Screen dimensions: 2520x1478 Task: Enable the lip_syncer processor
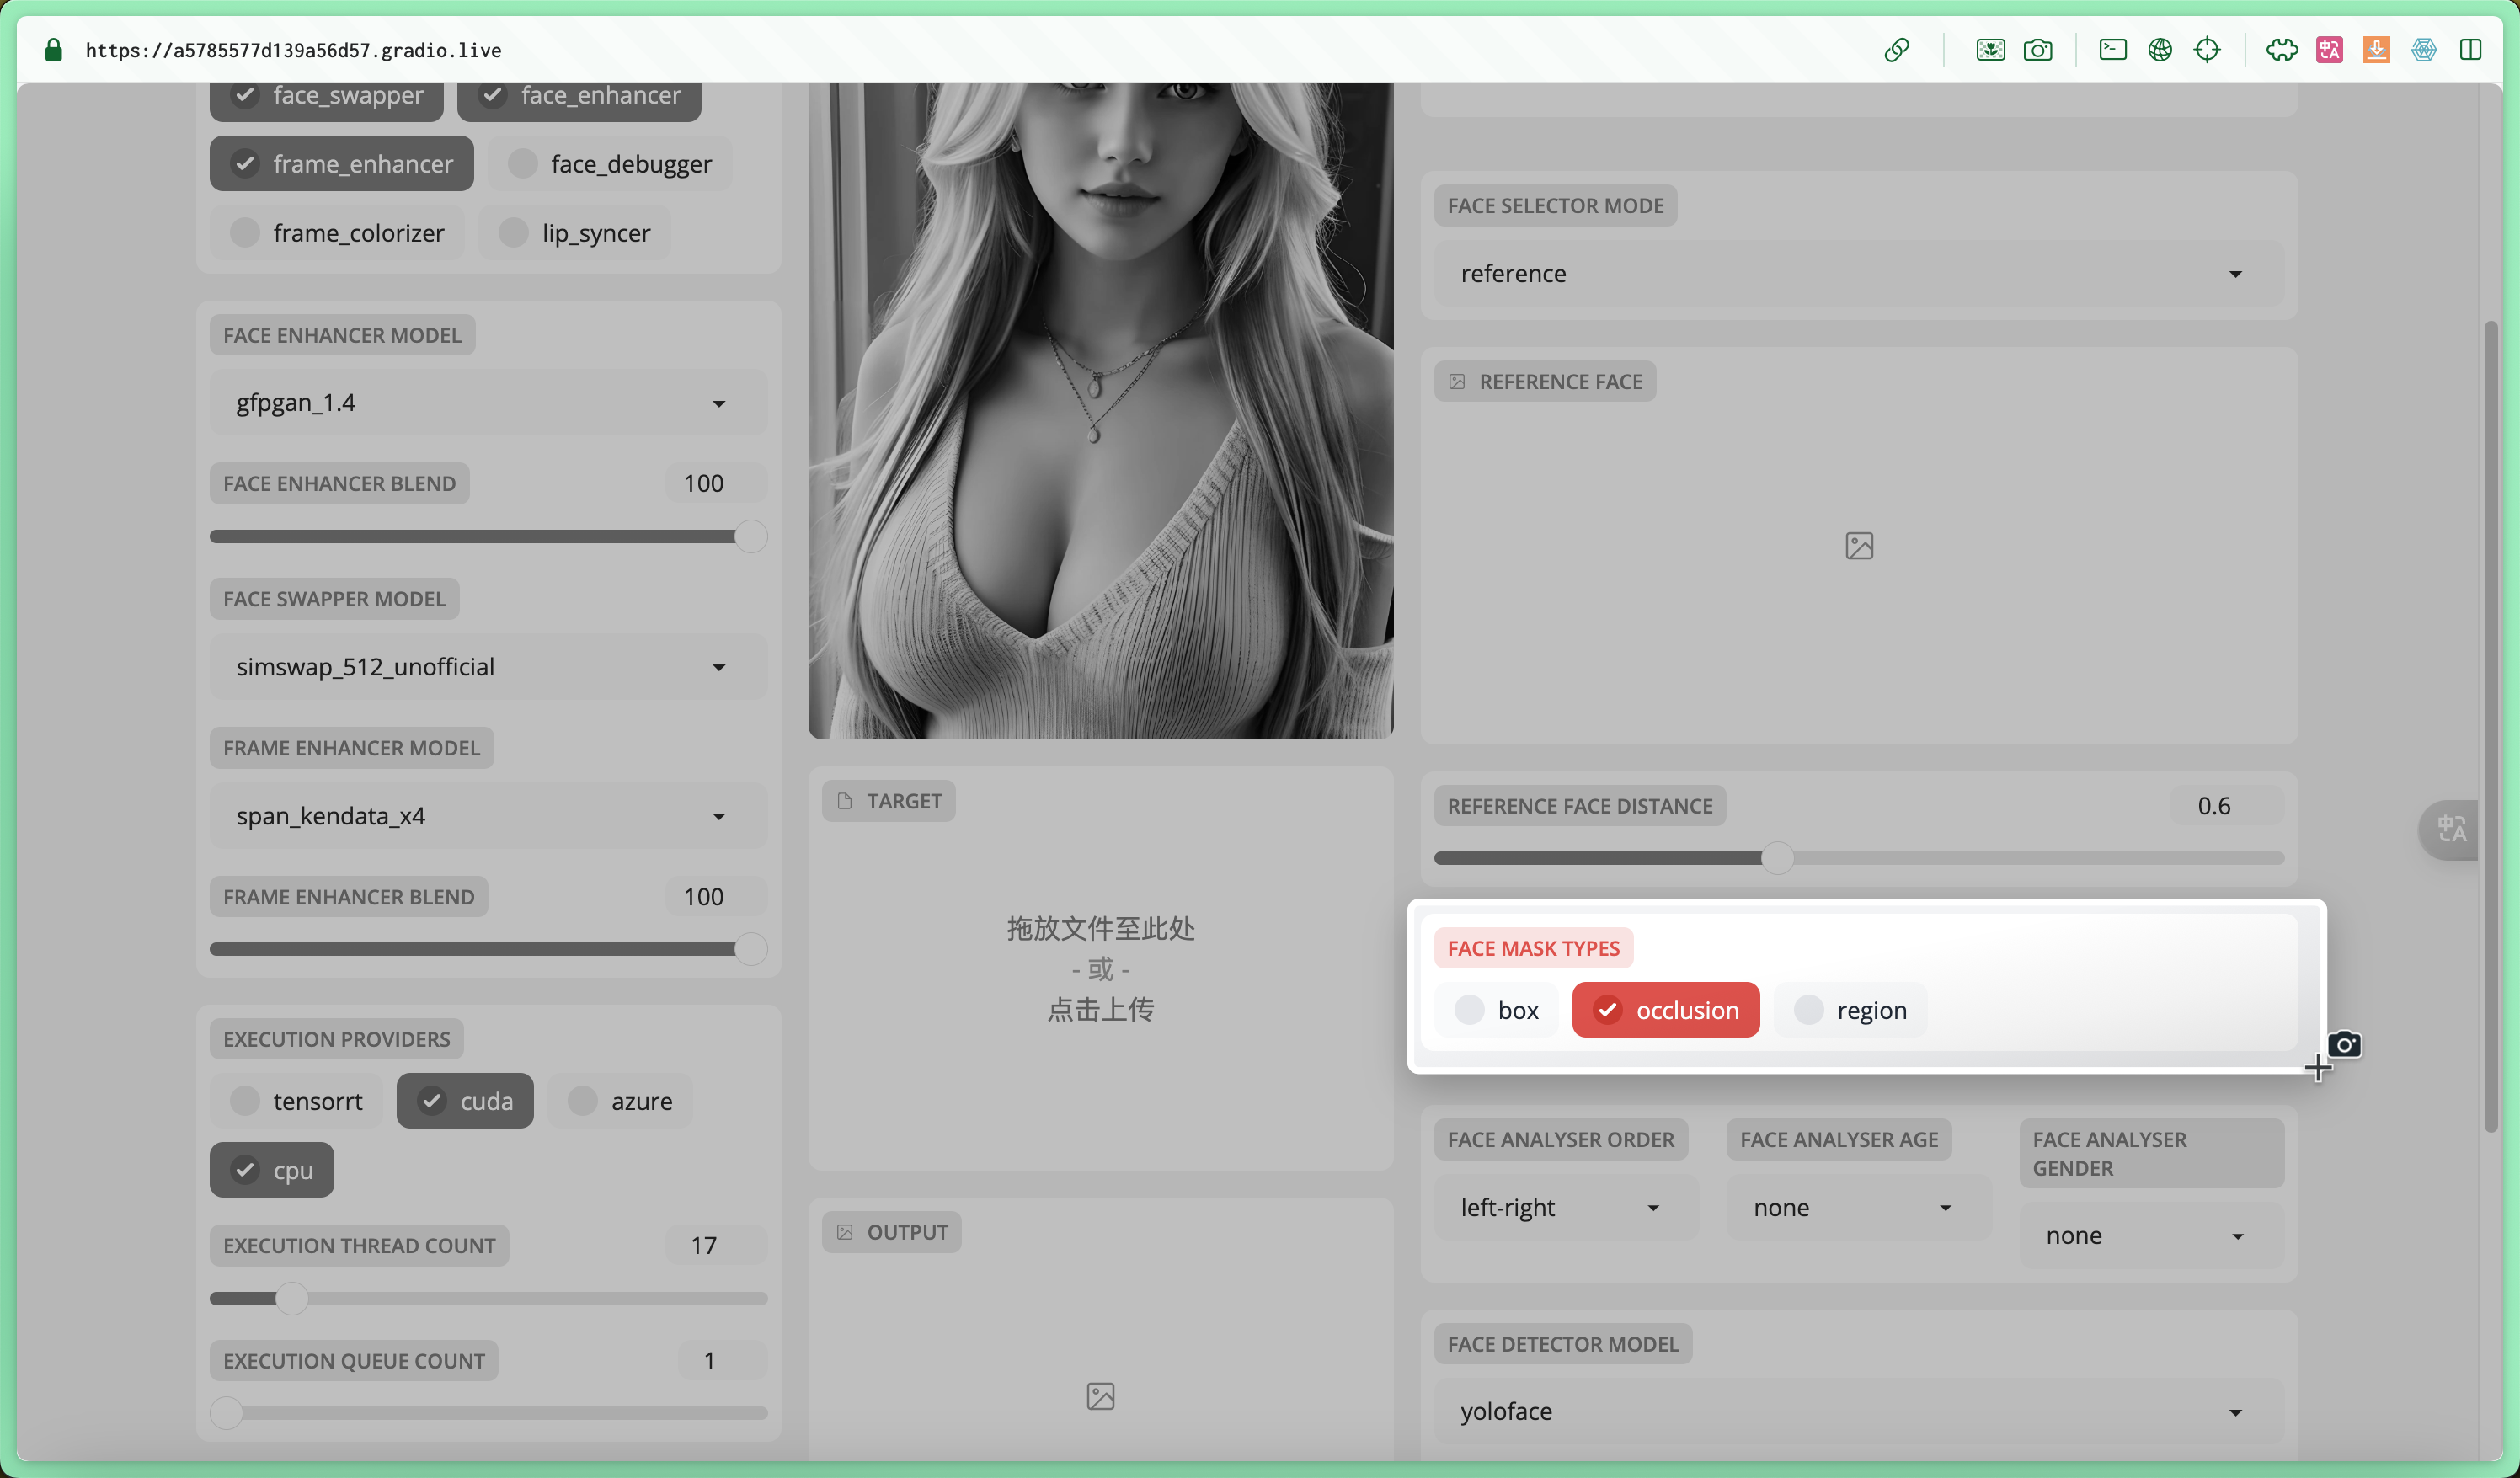tap(574, 233)
